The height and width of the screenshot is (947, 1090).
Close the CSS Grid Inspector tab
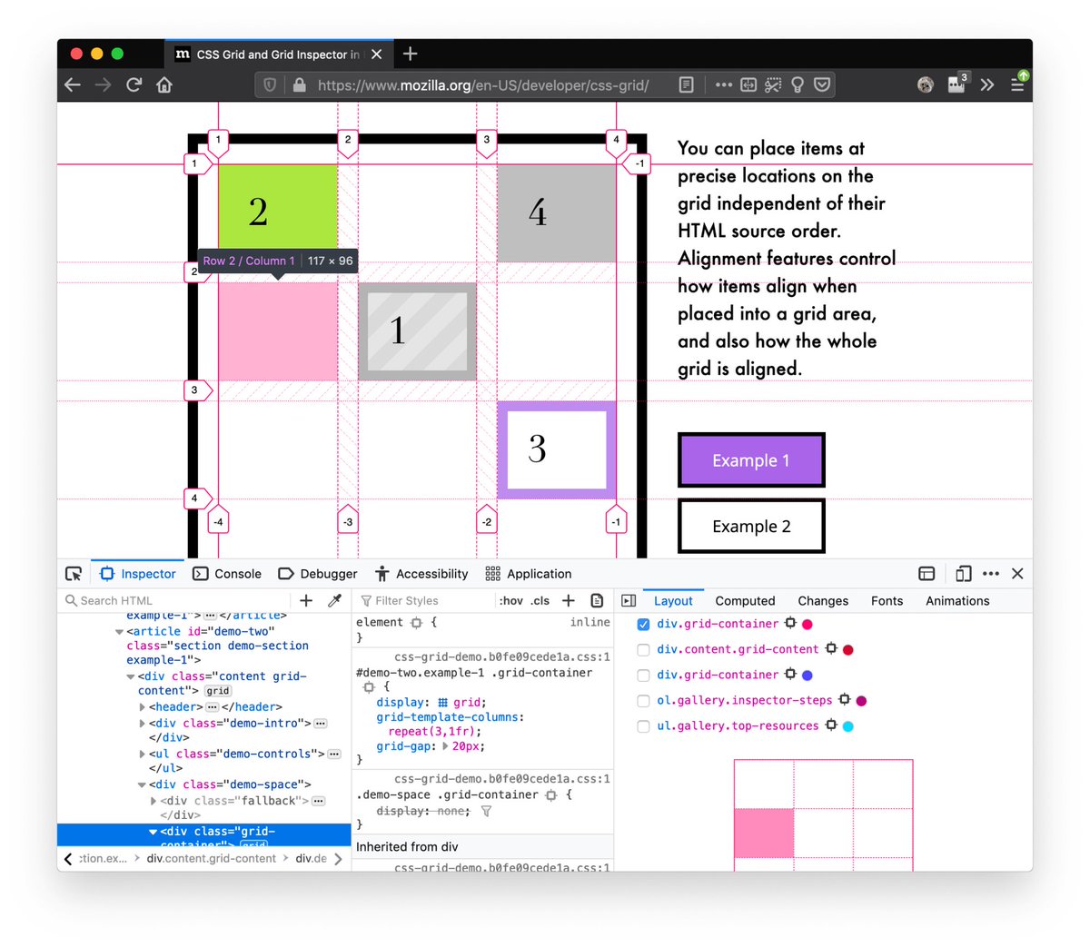(376, 54)
